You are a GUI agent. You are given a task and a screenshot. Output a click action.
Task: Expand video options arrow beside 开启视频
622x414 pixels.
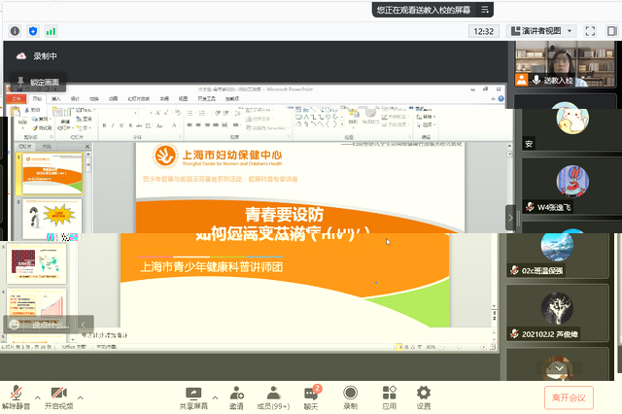80,397
